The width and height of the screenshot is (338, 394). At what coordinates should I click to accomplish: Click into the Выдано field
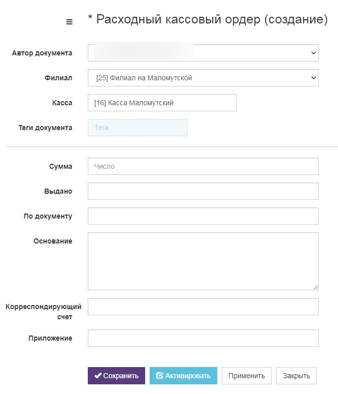click(x=203, y=191)
